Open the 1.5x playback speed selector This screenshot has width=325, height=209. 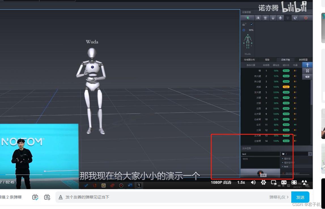241,183
